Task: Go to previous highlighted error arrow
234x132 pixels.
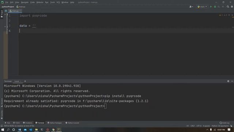Action: tap(229, 15)
